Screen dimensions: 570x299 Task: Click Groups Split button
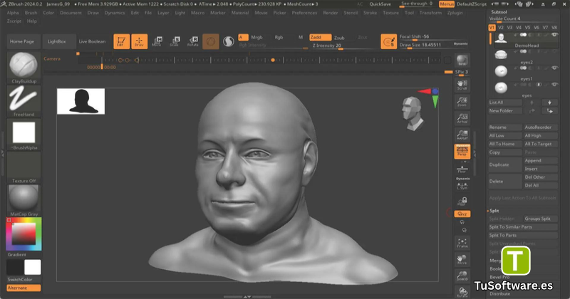pyautogui.click(x=541, y=219)
